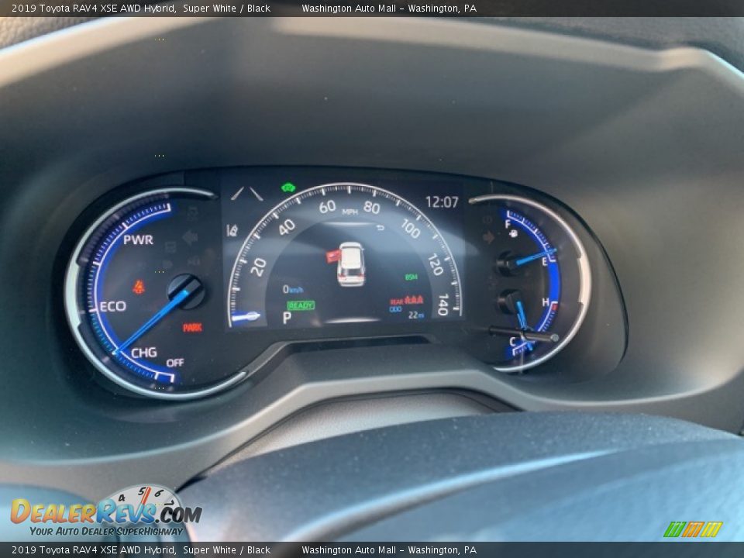The width and height of the screenshot is (744, 558).
Task: Click the ODO 22 mi reading
Action: coord(407,314)
